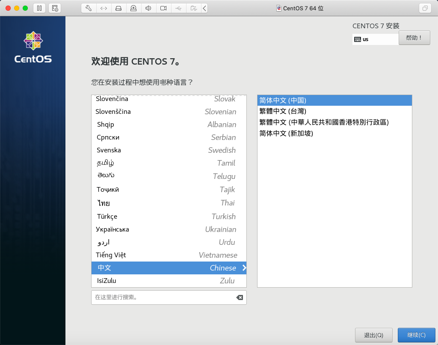This screenshot has height=345, width=438.
Task: Click the sound speaker icon
Action: pyautogui.click(x=148, y=8)
